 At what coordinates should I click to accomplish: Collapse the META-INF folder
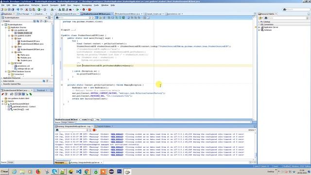pos(9,63)
